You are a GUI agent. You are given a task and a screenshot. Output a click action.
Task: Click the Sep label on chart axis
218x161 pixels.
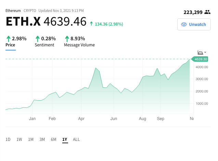point(161,119)
